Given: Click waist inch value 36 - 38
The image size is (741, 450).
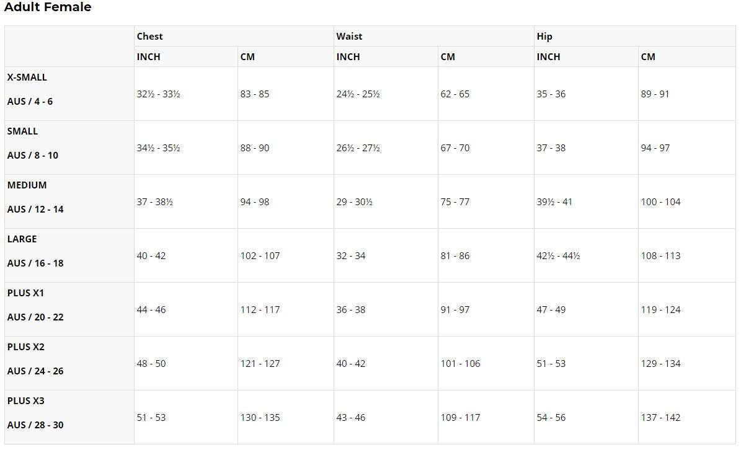Looking at the screenshot, I should coord(351,310).
